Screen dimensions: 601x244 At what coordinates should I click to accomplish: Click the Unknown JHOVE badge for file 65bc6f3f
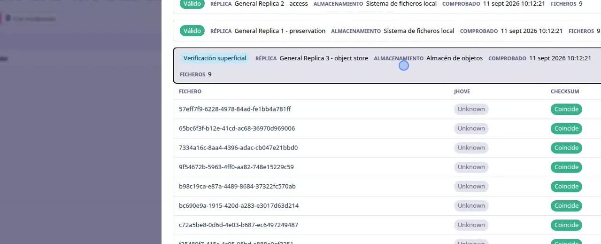(471, 128)
